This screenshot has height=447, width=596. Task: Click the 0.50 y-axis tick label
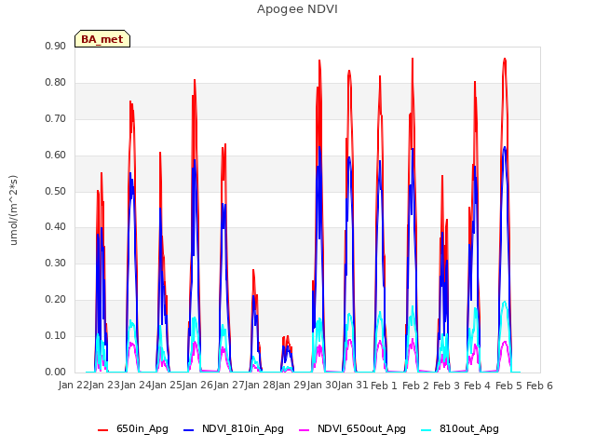pyautogui.click(x=56, y=191)
